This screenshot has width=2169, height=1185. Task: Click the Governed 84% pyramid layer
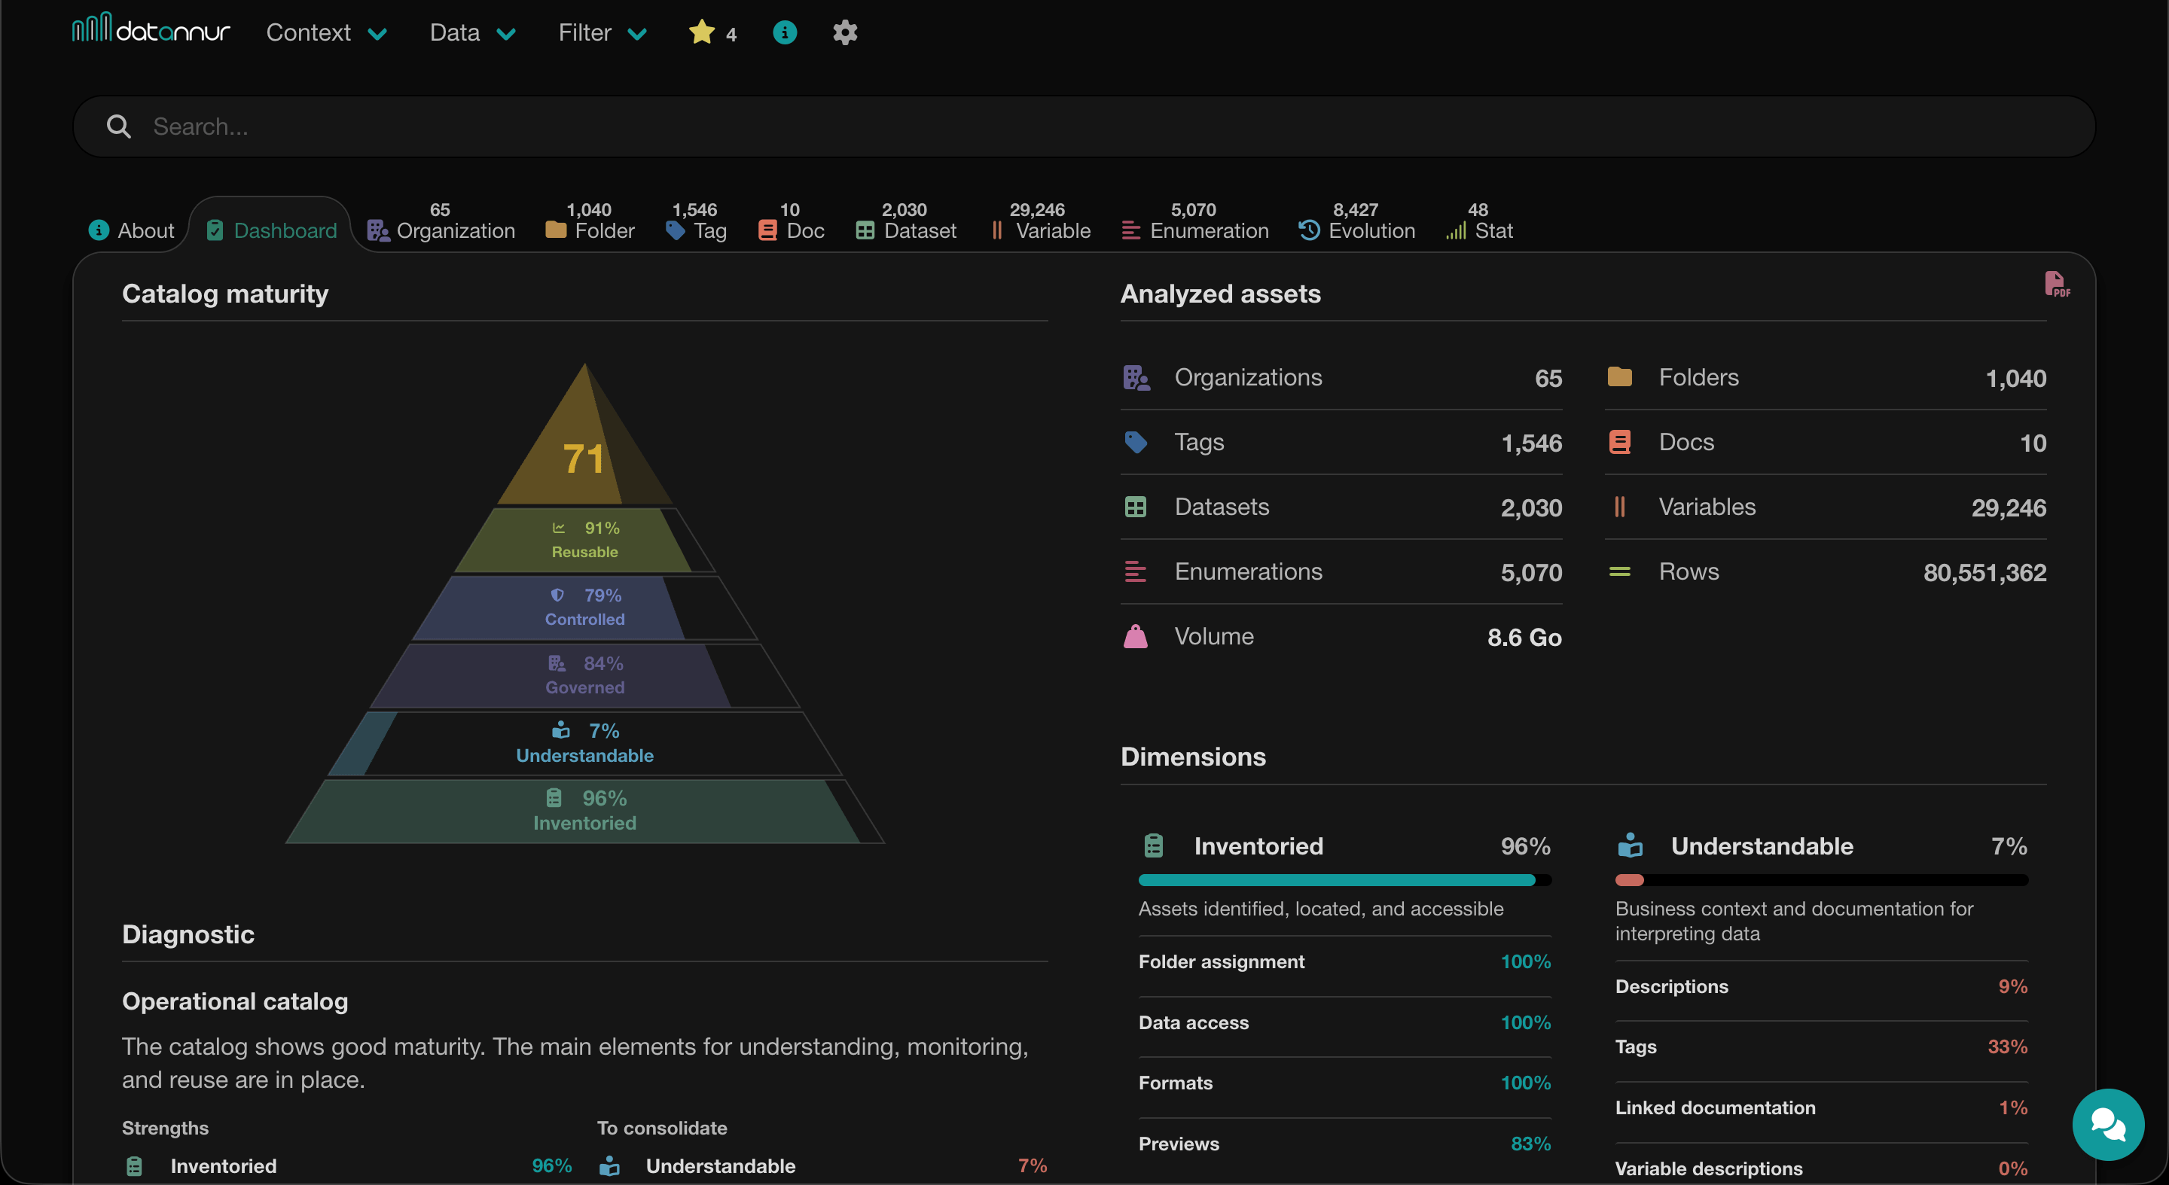584,675
